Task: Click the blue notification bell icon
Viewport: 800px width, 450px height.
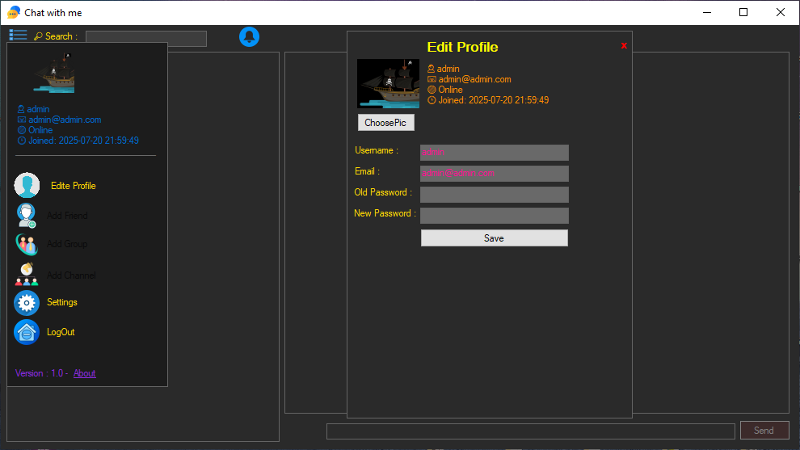Action: point(249,36)
